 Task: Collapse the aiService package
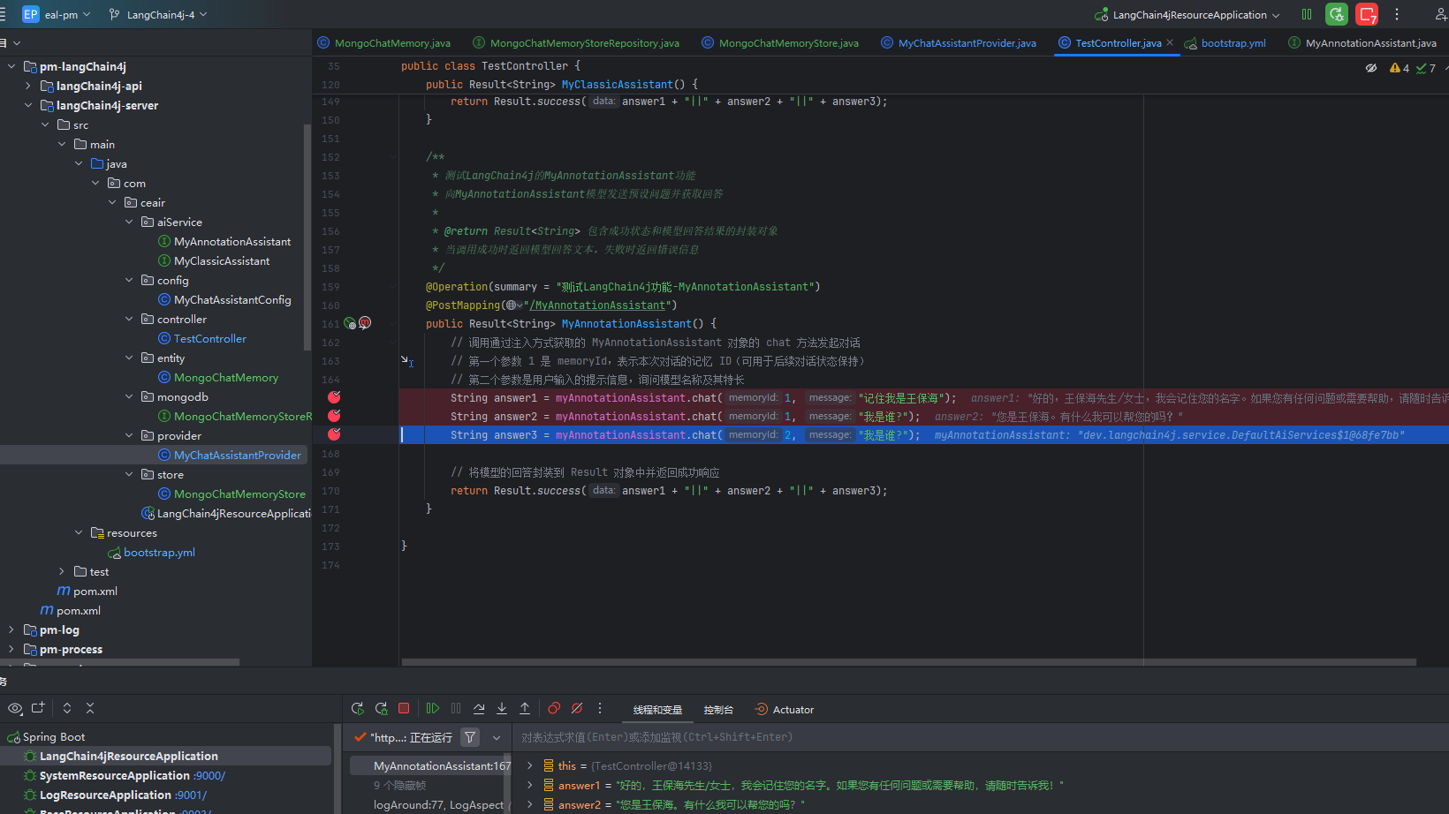coord(129,222)
